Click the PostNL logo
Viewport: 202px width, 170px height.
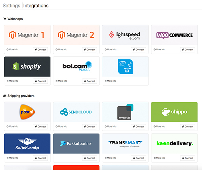27,112
